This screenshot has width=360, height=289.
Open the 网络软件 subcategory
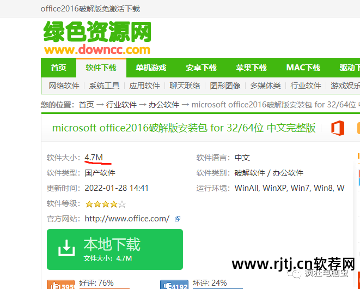click(x=64, y=86)
